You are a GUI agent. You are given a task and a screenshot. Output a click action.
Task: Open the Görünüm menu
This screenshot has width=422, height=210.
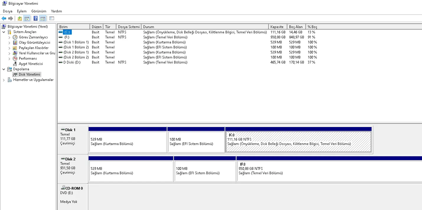click(x=39, y=11)
